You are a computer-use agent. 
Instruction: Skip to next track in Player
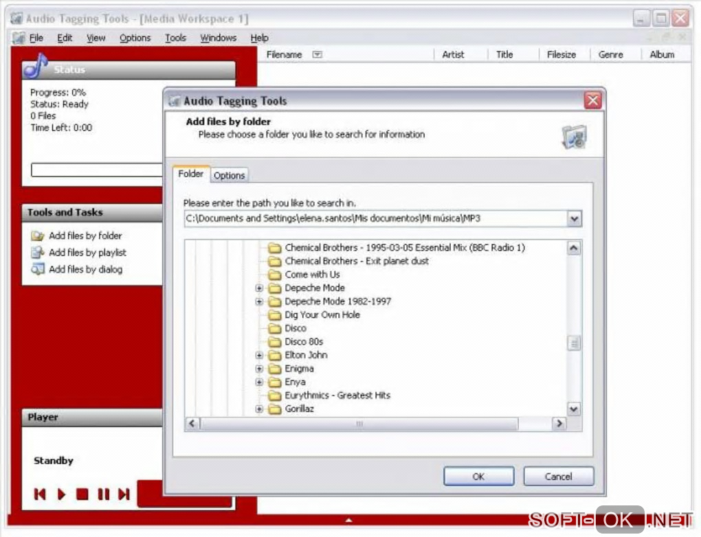pyautogui.click(x=124, y=494)
